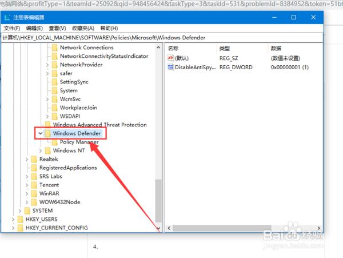Screen dimensions: 343x258
Task: Click the values pane horizontal scrollbar thumb
Action: 222,228
